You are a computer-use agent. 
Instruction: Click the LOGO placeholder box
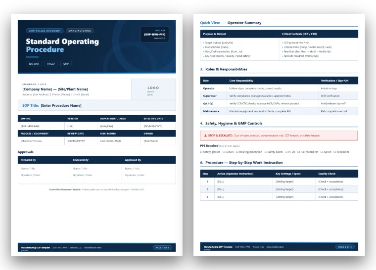click(x=153, y=89)
